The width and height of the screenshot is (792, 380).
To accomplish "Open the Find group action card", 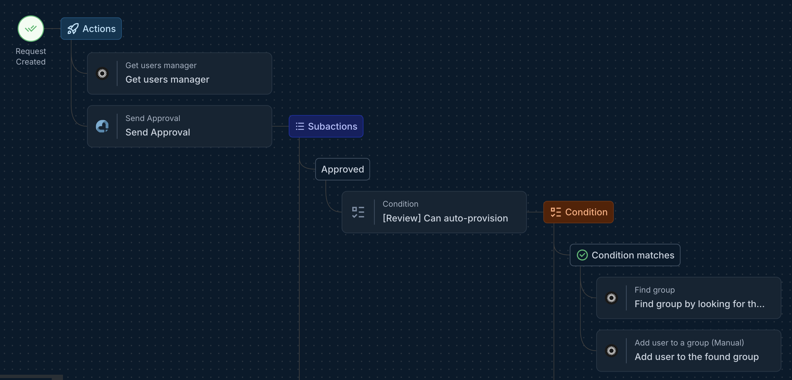I will pos(689,298).
